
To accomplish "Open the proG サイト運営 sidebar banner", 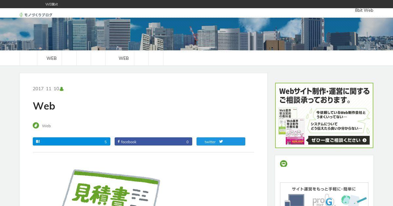I will pyautogui.click(x=324, y=194).
